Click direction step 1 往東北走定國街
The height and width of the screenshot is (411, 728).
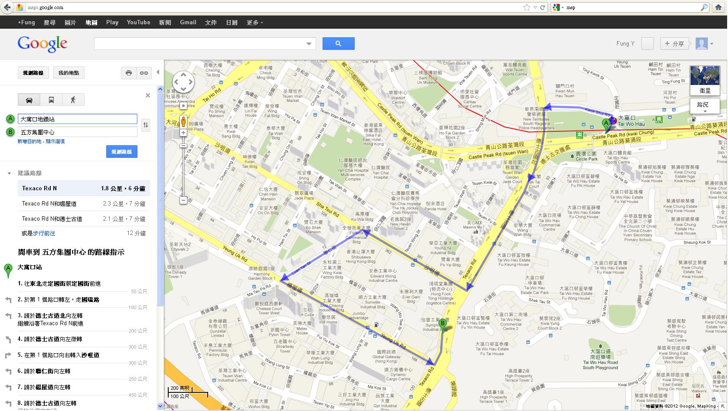click(59, 284)
